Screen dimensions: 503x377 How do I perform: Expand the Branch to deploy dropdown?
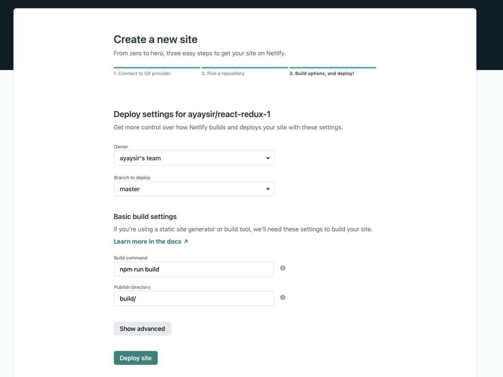click(194, 189)
